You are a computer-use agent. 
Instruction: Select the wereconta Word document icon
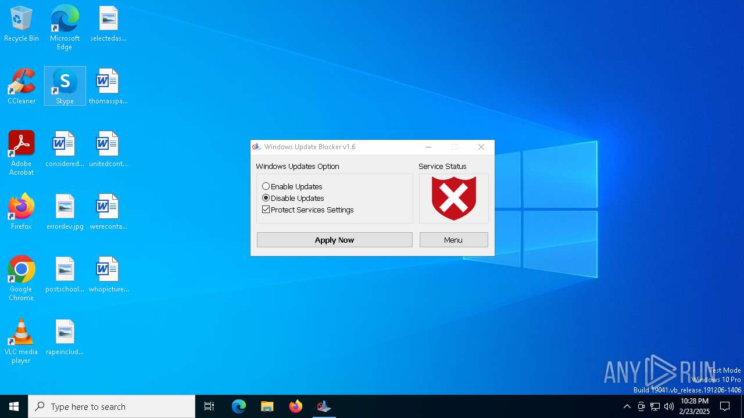click(108, 212)
